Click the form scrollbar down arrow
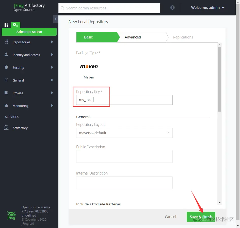This screenshot has width=240, height=228. (219, 203)
